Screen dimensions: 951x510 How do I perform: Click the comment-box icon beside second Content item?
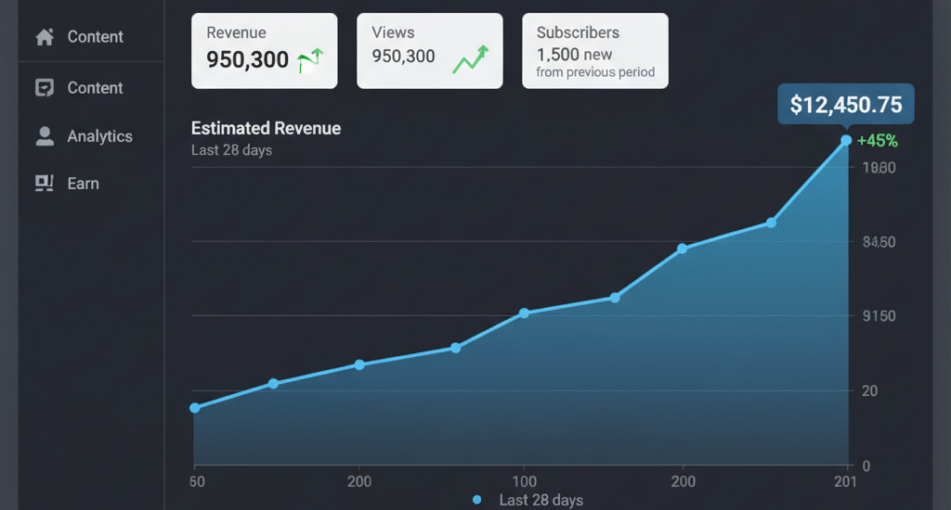point(44,88)
